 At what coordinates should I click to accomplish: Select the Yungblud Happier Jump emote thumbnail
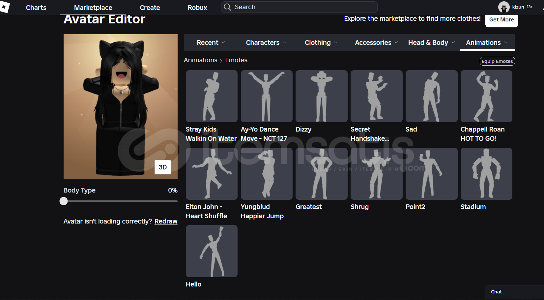click(x=267, y=174)
